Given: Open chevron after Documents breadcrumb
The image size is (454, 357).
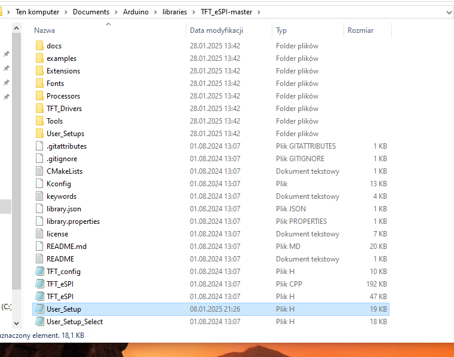Looking at the screenshot, I should tap(116, 12).
